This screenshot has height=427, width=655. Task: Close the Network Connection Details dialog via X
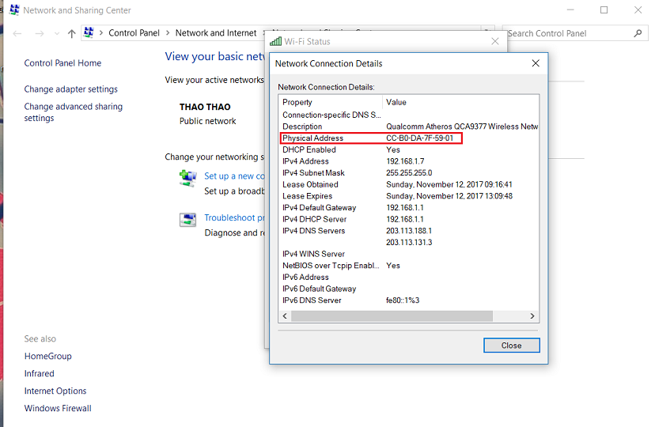pyautogui.click(x=536, y=63)
